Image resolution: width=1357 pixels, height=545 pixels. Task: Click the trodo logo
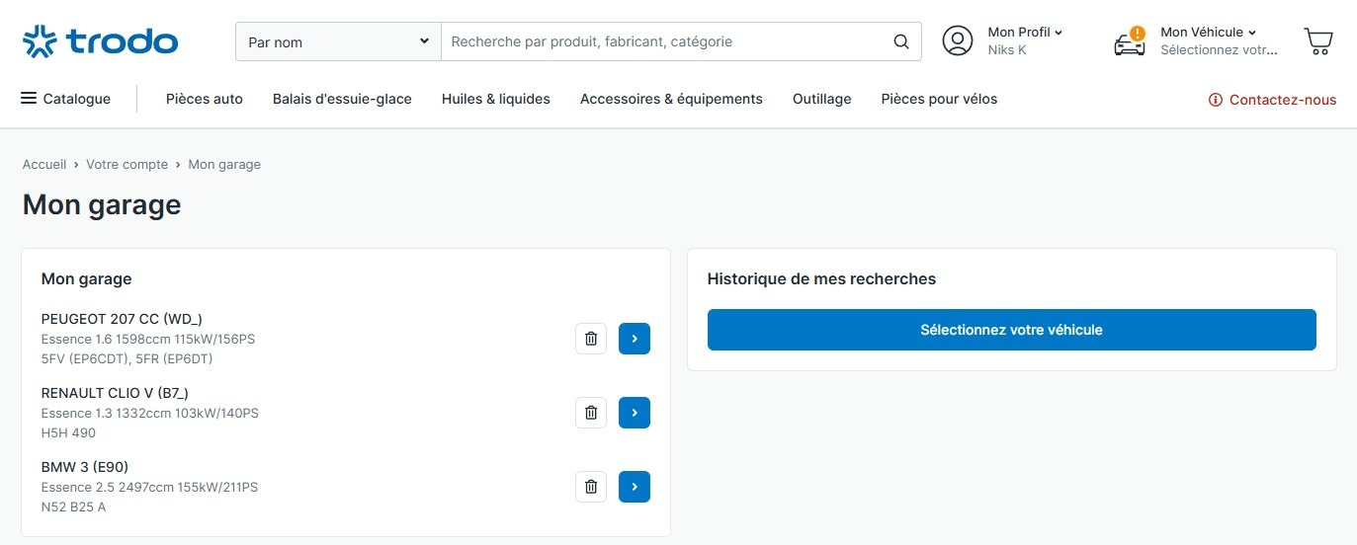100,41
